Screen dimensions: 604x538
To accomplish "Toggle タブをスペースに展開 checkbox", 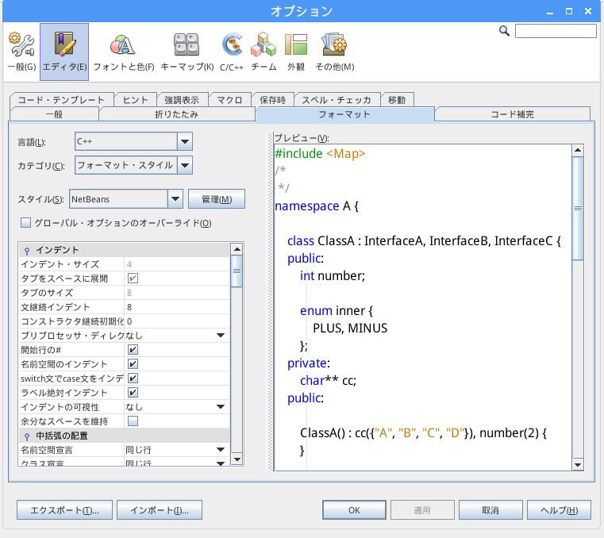I will pyautogui.click(x=133, y=279).
